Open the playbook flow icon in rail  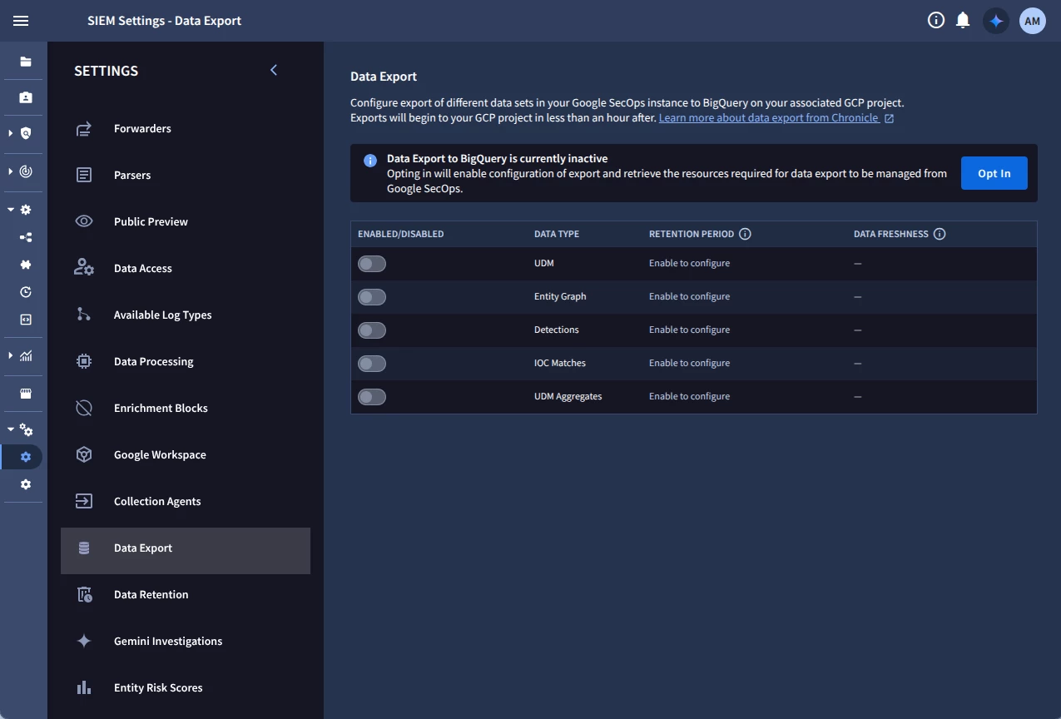click(26, 237)
